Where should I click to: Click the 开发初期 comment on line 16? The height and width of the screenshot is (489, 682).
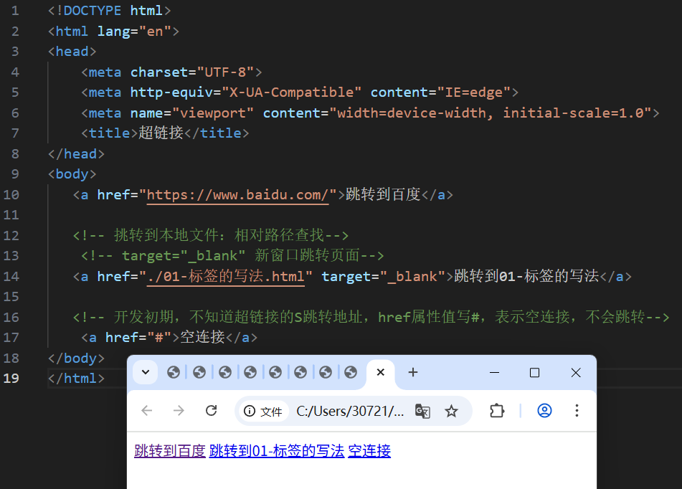(371, 317)
